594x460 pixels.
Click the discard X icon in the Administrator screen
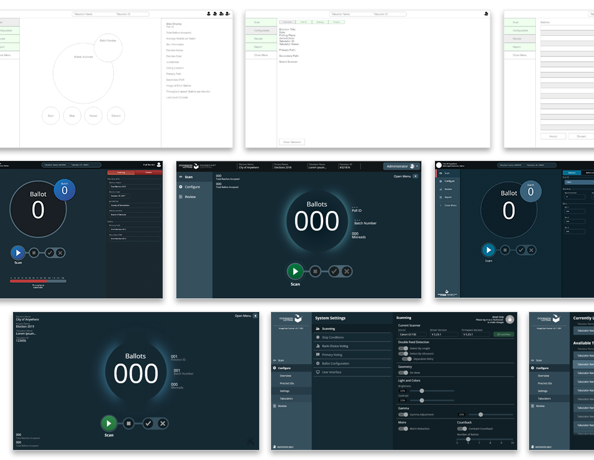(347, 271)
